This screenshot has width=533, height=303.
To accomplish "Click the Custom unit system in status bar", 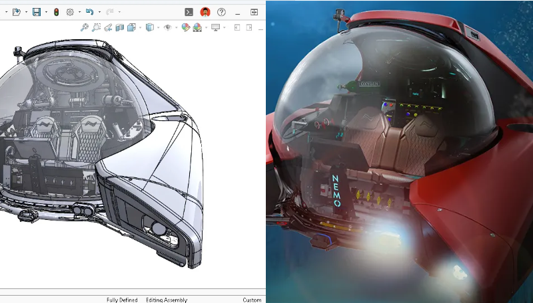I will pos(252,300).
